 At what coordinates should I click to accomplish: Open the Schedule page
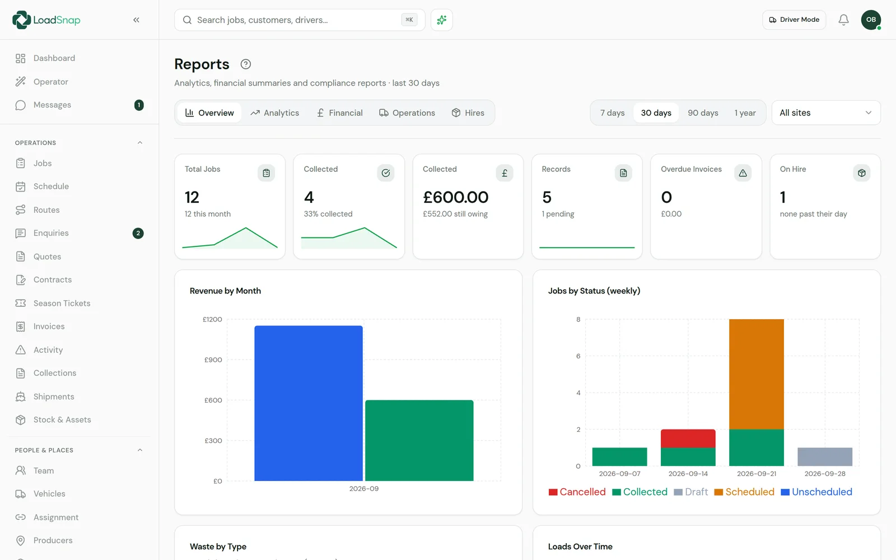pyautogui.click(x=79, y=186)
